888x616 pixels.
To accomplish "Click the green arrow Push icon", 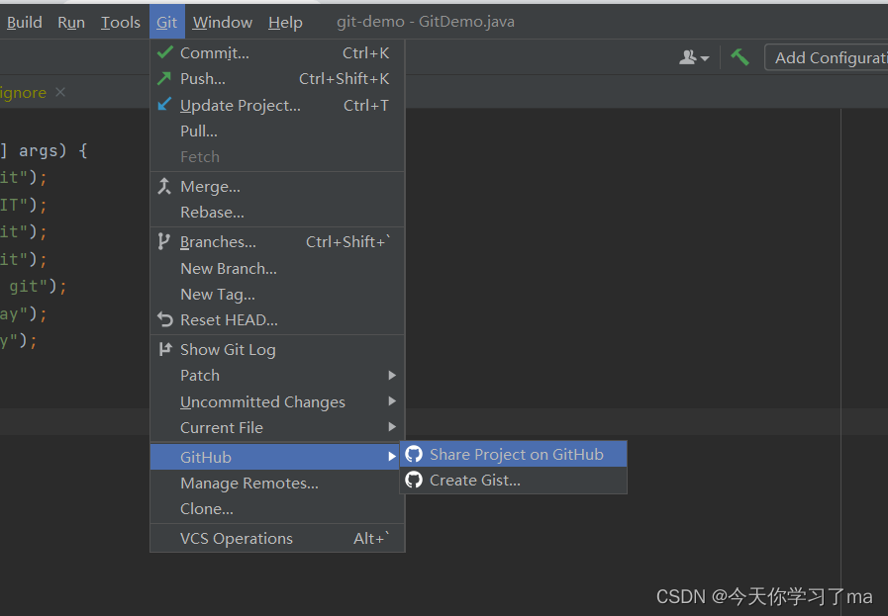I will [x=164, y=78].
